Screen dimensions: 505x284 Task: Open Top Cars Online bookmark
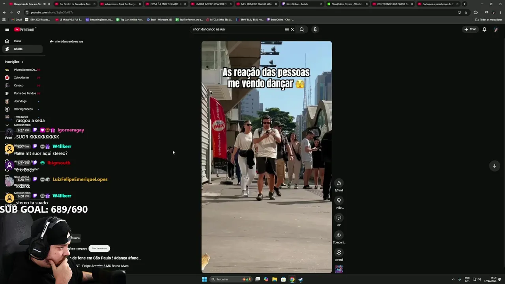130,19
